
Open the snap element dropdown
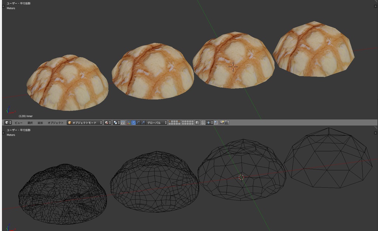(210, 123)
